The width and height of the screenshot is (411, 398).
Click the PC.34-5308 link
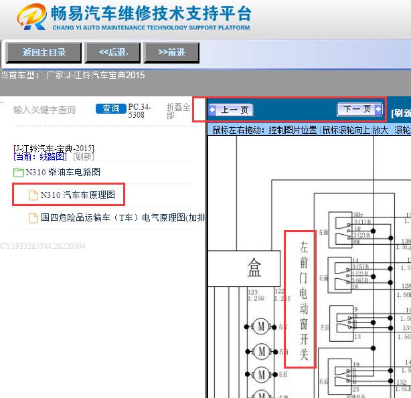click(x=139, y=111)
